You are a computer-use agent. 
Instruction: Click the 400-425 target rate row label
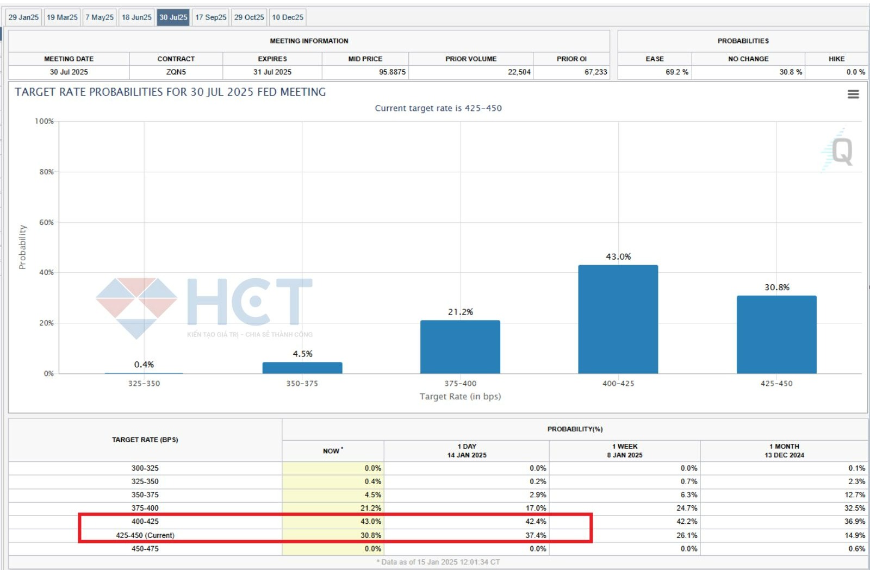(145, 522)
